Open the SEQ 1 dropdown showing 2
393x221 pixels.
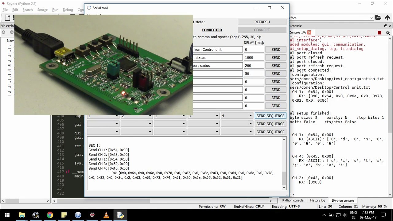137,116
